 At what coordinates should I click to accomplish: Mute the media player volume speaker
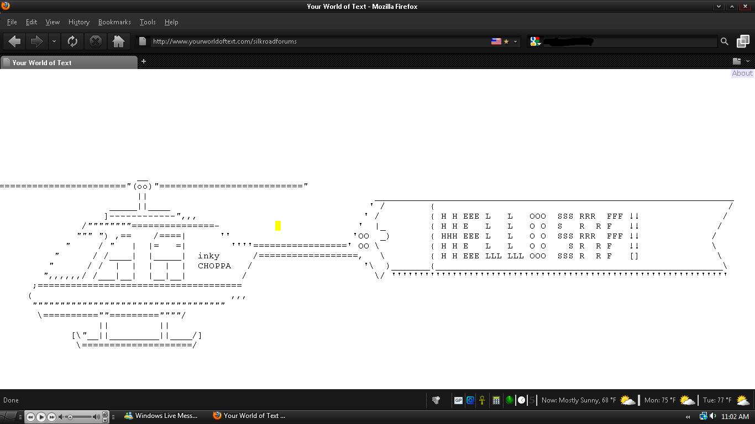click(62, 417)
